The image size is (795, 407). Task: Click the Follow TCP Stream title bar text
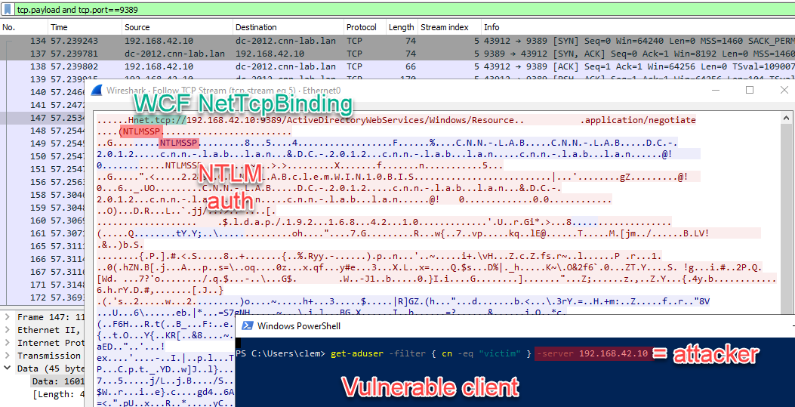223,91
